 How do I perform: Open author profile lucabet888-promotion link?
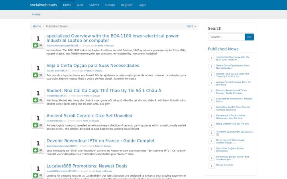pos(61,171)
